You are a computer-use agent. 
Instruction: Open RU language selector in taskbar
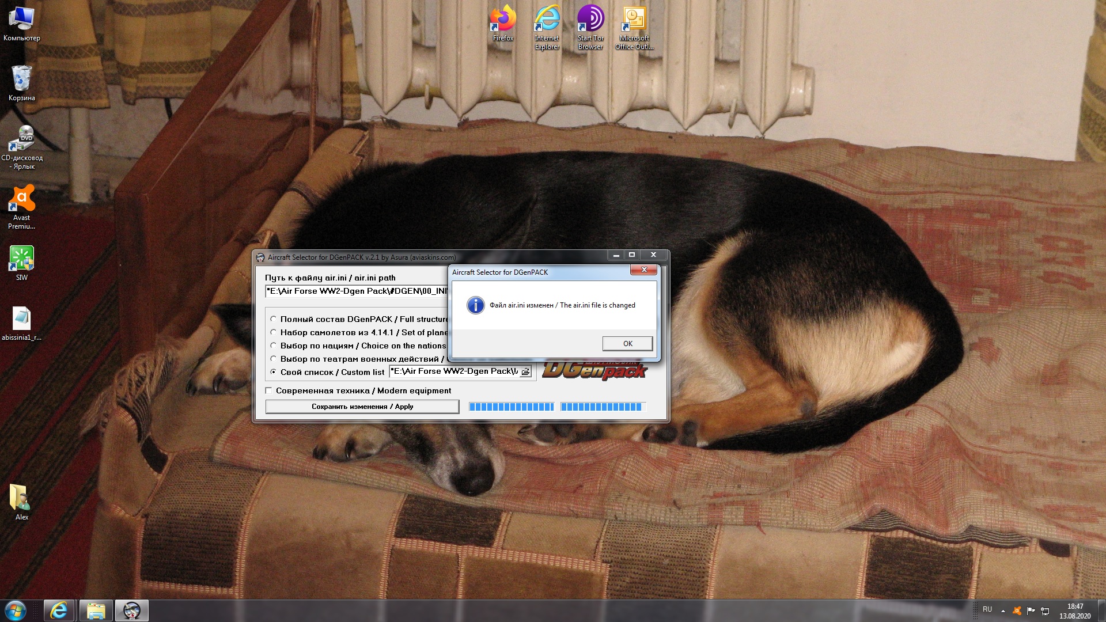987,609
